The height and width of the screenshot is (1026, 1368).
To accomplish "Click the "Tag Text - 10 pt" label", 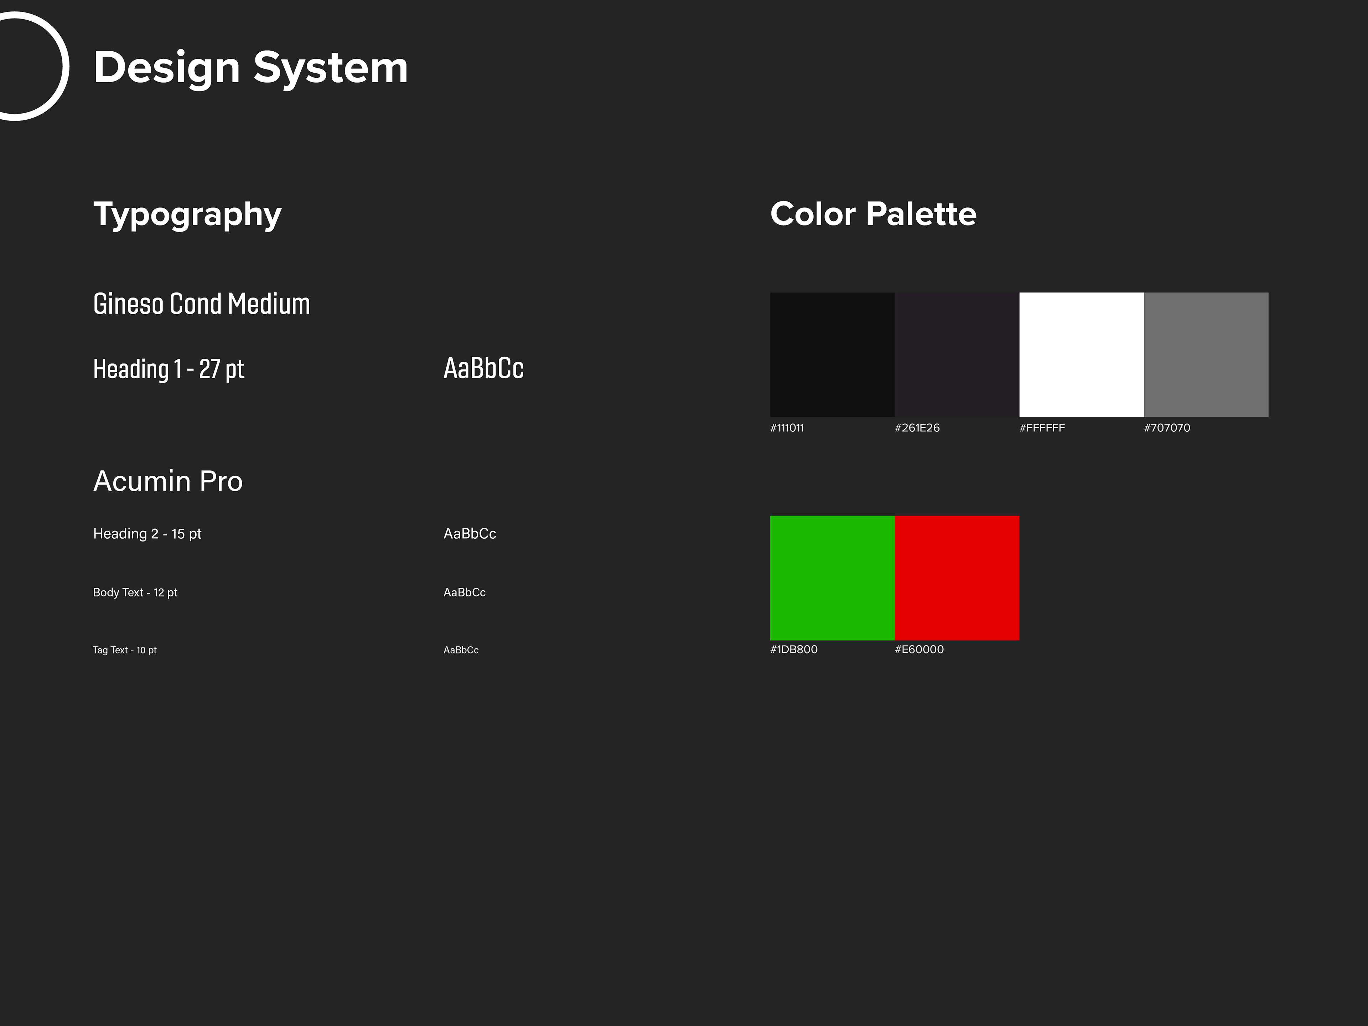I will (124, 650).
